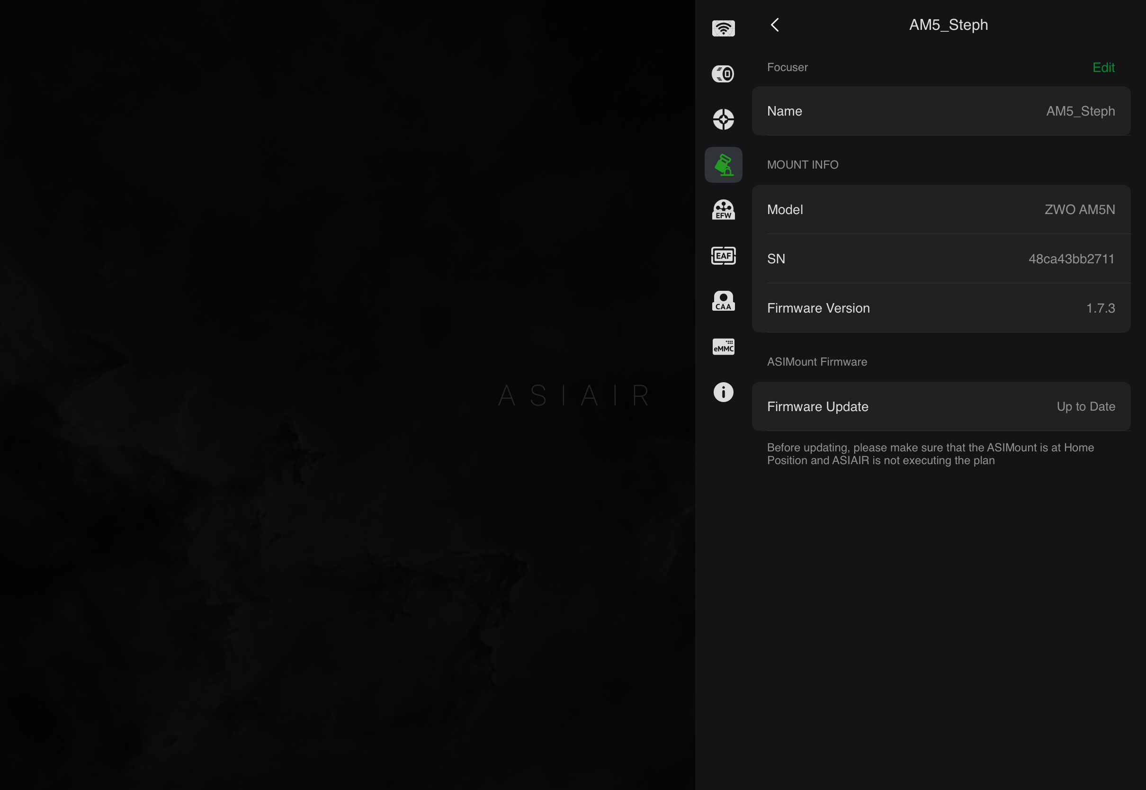Open the camera cooling sidebar icon
This screenshot has width=1146, height=790.
click(723, 74)
